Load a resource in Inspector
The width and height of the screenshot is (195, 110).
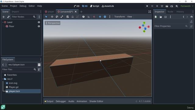click(161, 17)
